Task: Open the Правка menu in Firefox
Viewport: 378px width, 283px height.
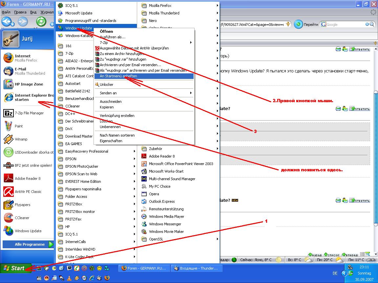Action: click(20, 12)
